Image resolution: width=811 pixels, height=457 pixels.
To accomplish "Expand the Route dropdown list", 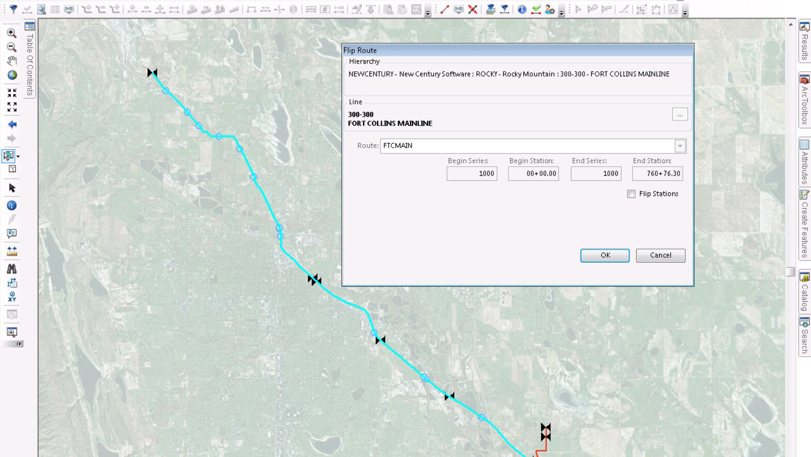I will 680,146.
